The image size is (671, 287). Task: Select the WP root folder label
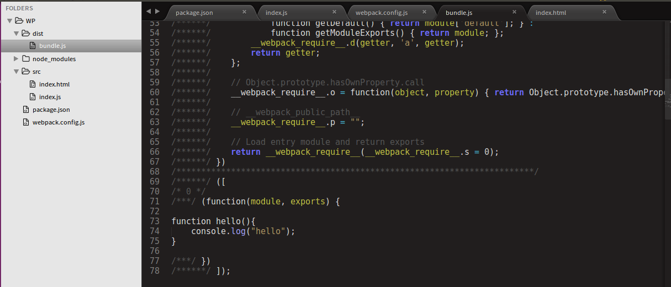tap(30, 21)
